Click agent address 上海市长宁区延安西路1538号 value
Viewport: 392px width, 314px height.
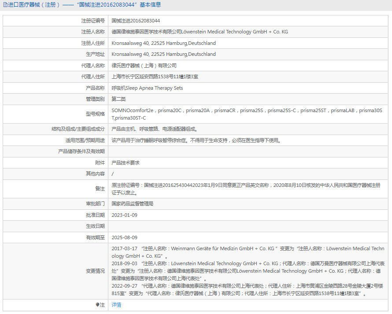click(x=155, y=77)
